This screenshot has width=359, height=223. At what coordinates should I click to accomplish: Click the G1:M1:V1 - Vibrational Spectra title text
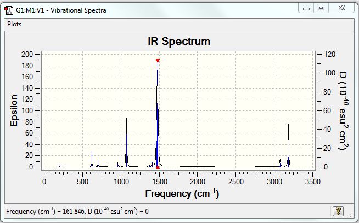tap(61, 10)
